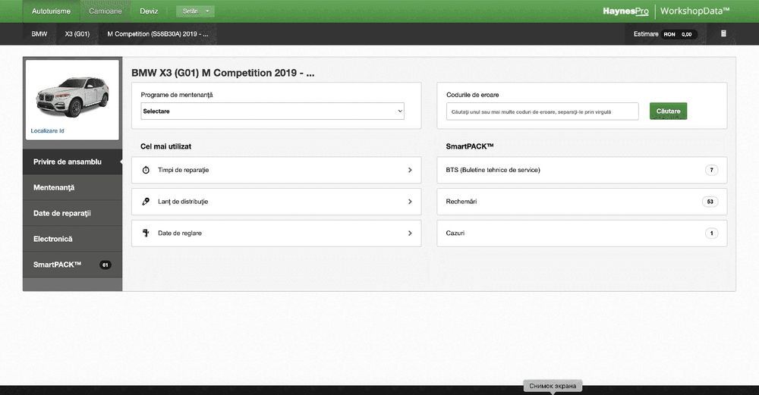
Task: Open the Rechemări row
Action: tap(582, 202)
